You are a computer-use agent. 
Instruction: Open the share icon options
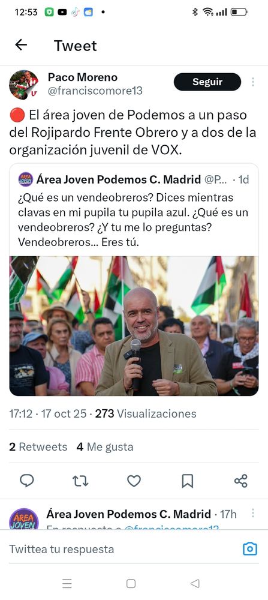pos(241,481)
